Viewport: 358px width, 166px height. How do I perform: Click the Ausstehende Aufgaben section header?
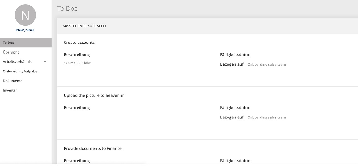[84, 26]
